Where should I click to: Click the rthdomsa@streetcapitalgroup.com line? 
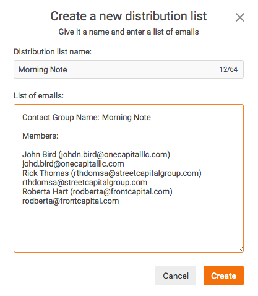pyautogui.click(x=85, y=183)
